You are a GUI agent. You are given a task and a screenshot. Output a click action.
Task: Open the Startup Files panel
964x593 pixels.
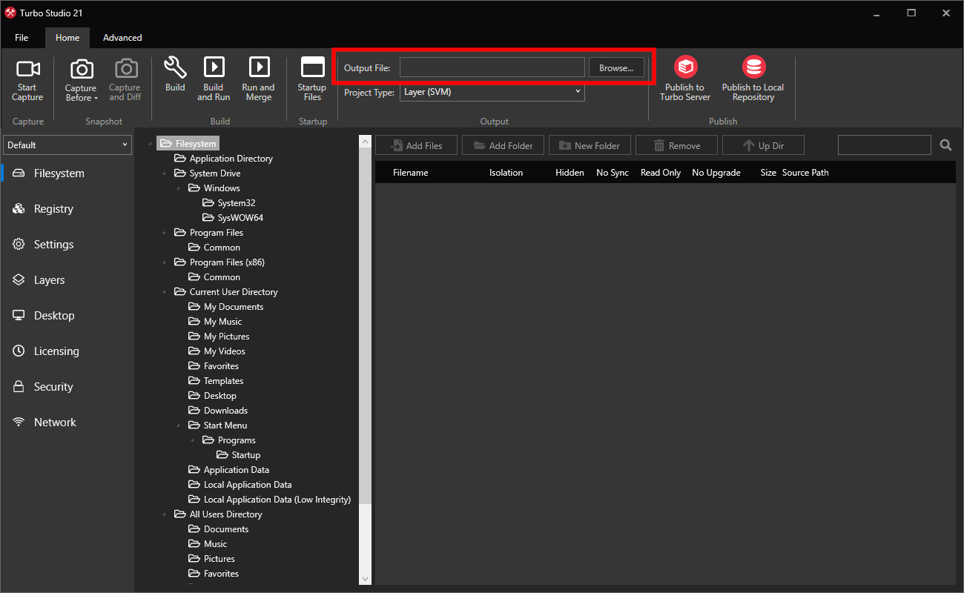311,78
